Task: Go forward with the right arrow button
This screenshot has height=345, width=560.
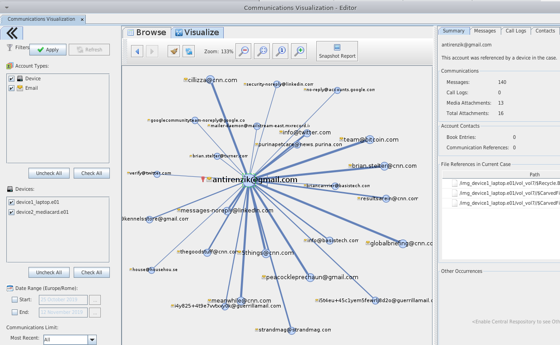Action: pos(151,51)
